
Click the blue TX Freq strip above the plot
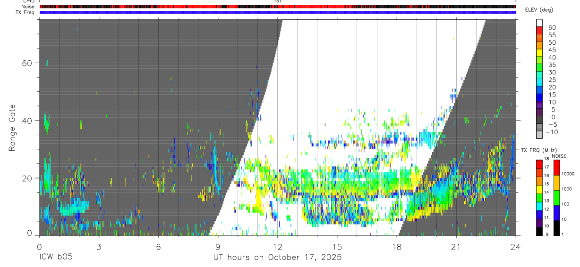pyautogui.click(x=278, y=12)
